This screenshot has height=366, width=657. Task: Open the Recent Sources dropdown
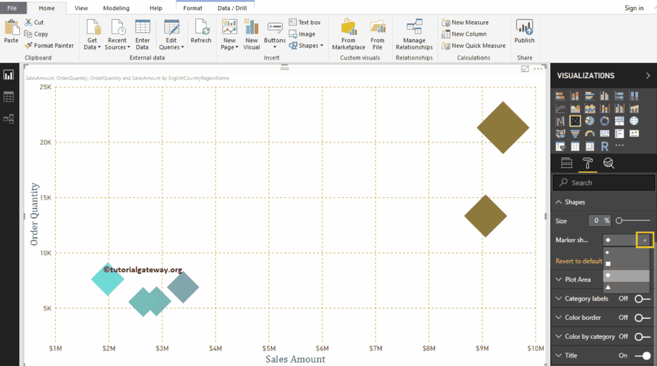(117, 35)
